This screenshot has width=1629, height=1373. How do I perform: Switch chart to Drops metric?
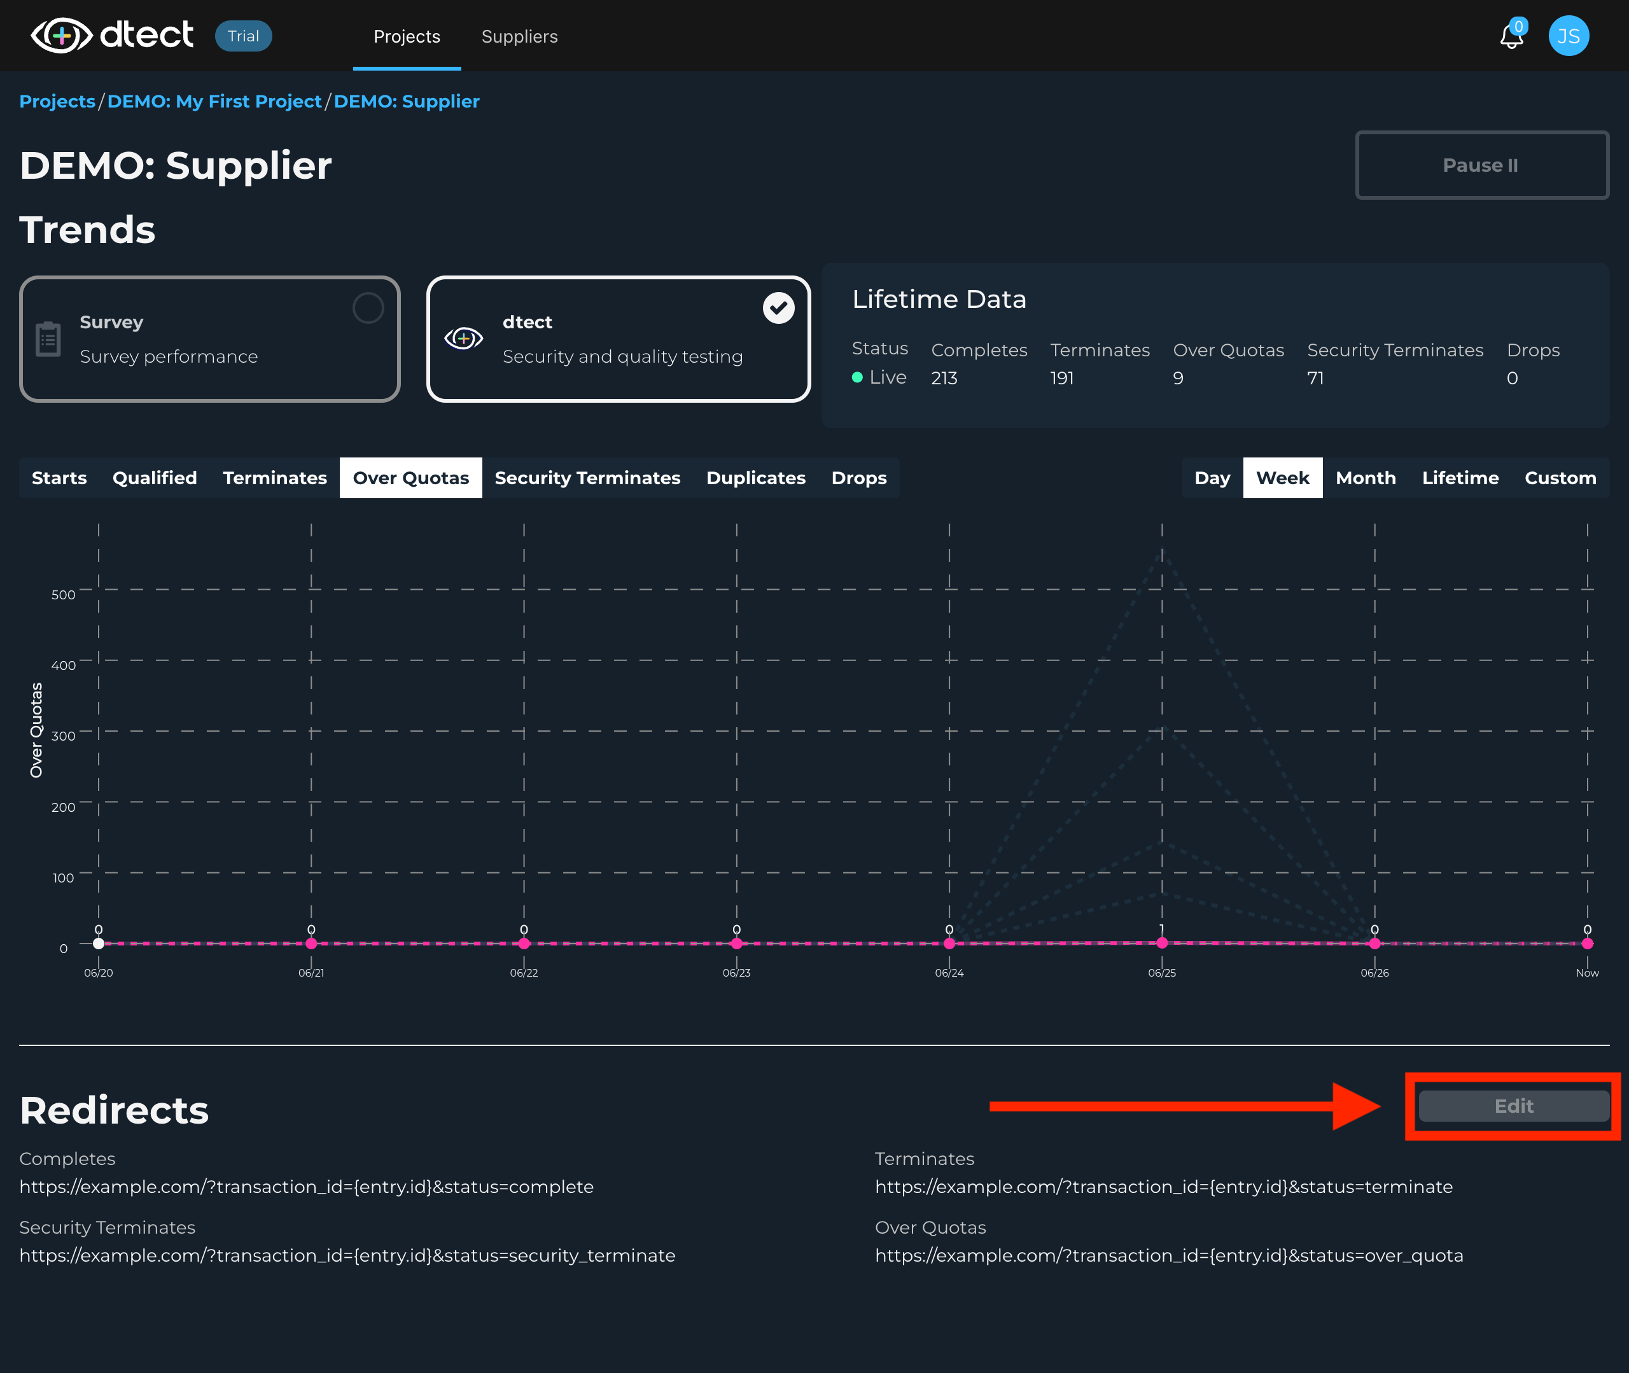point(858,478)
